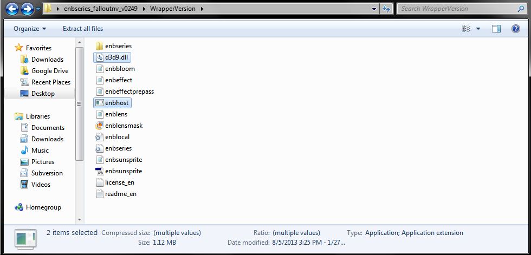This screenshot has width=531, height=255.
Task: Open Downloads under Libraries
Action: [47, 139]
